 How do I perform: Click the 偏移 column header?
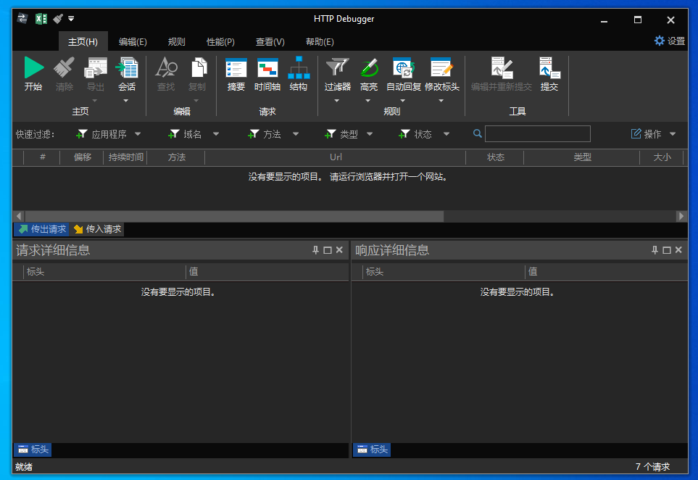tap(83, 157)
